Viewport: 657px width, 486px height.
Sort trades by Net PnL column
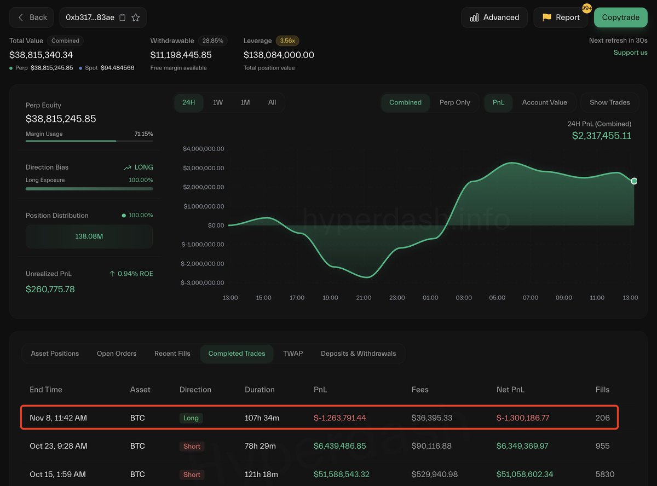point(510,390)
